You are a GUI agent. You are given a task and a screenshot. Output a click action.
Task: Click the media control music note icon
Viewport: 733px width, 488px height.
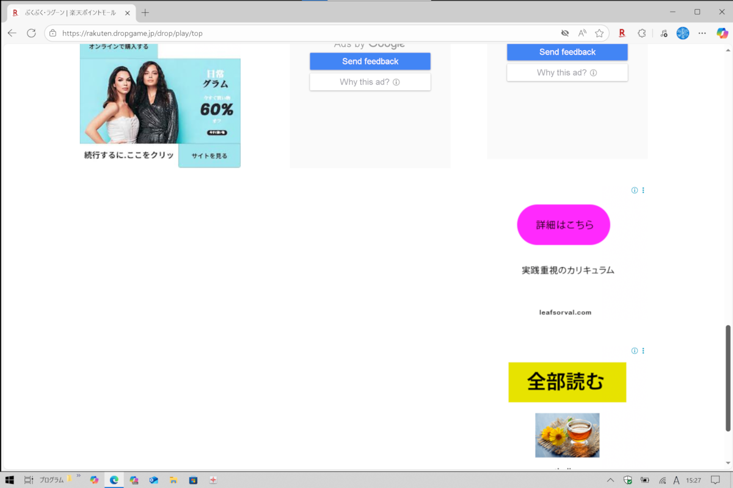664,33
